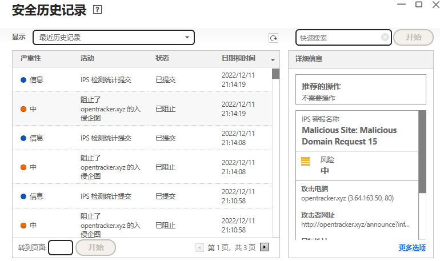Click the yellow medium risk bars icon
This screenshot has width=440, height=261.
305,161
